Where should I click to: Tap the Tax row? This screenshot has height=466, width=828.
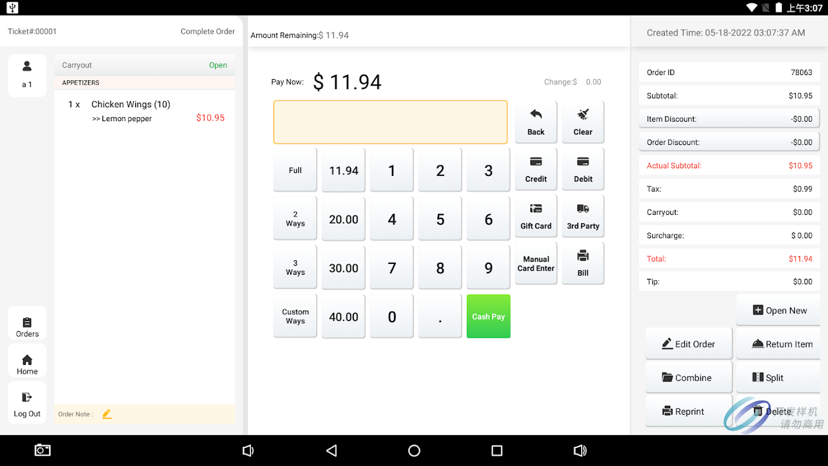[x=730, y=189]
